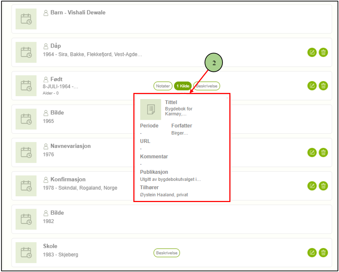
Task: Delete the Konfirmasjon event
Action: [323, 186]
